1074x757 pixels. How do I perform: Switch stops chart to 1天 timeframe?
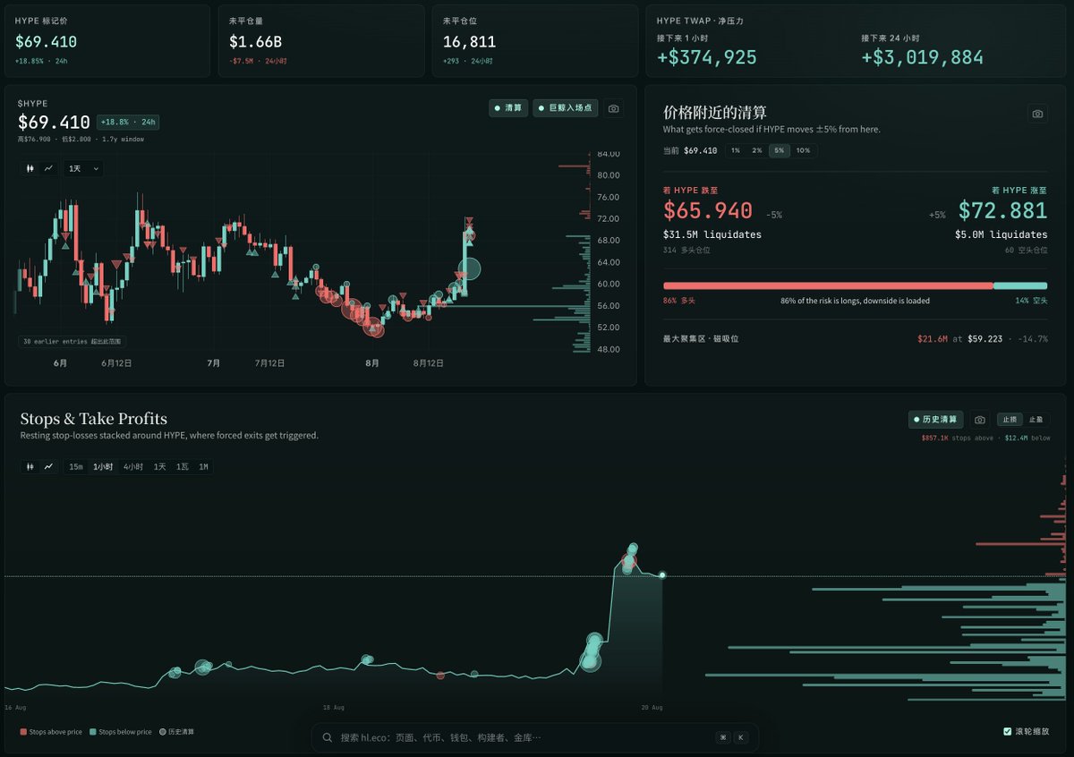pyautogui.click(x=159, y=466)
